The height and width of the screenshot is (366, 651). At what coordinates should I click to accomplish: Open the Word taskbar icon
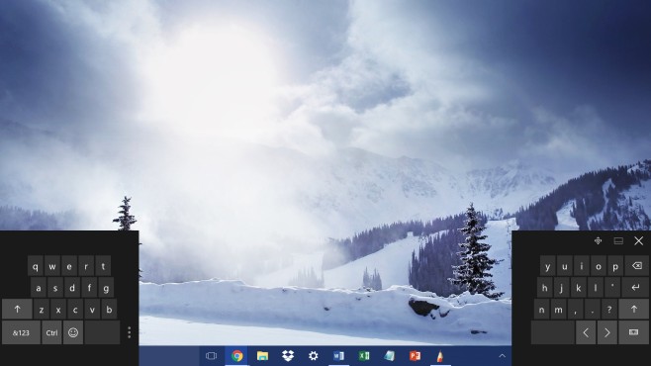(x=338, y=356)
